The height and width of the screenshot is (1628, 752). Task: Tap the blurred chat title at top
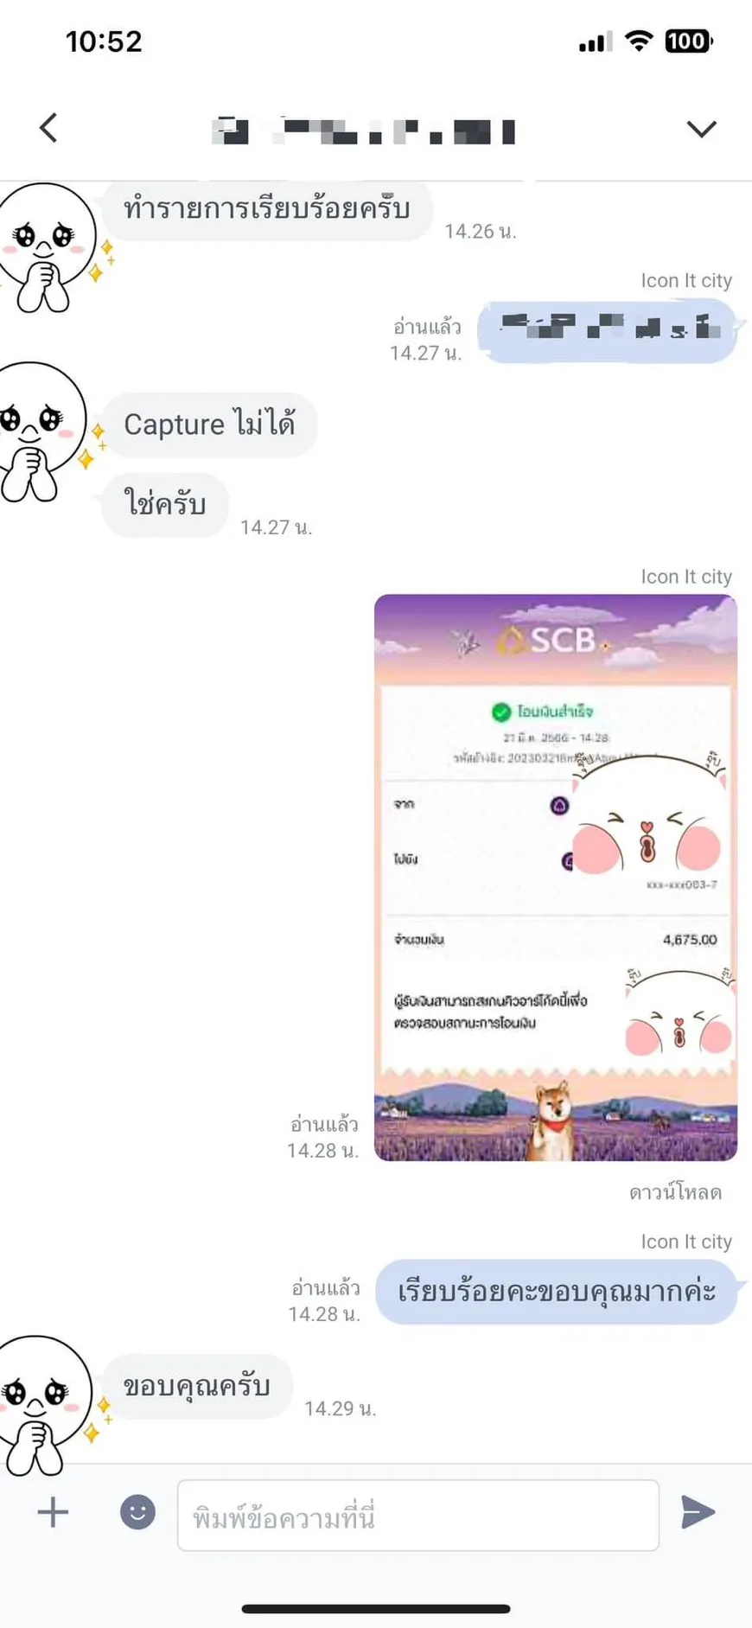[364, 131]
